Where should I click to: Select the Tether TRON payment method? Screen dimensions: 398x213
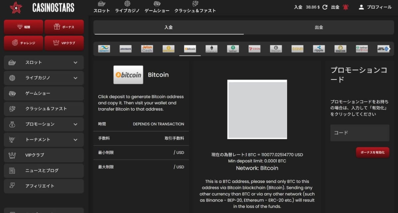362,49
